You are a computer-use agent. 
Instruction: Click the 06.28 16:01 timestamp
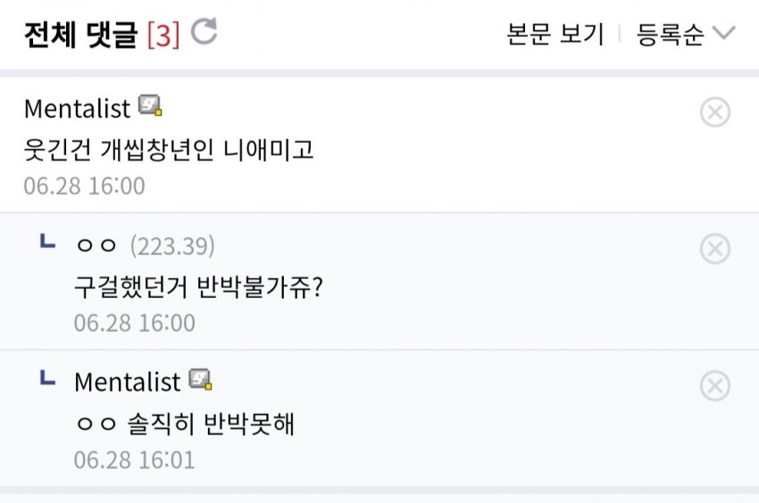tap(134, 460)
